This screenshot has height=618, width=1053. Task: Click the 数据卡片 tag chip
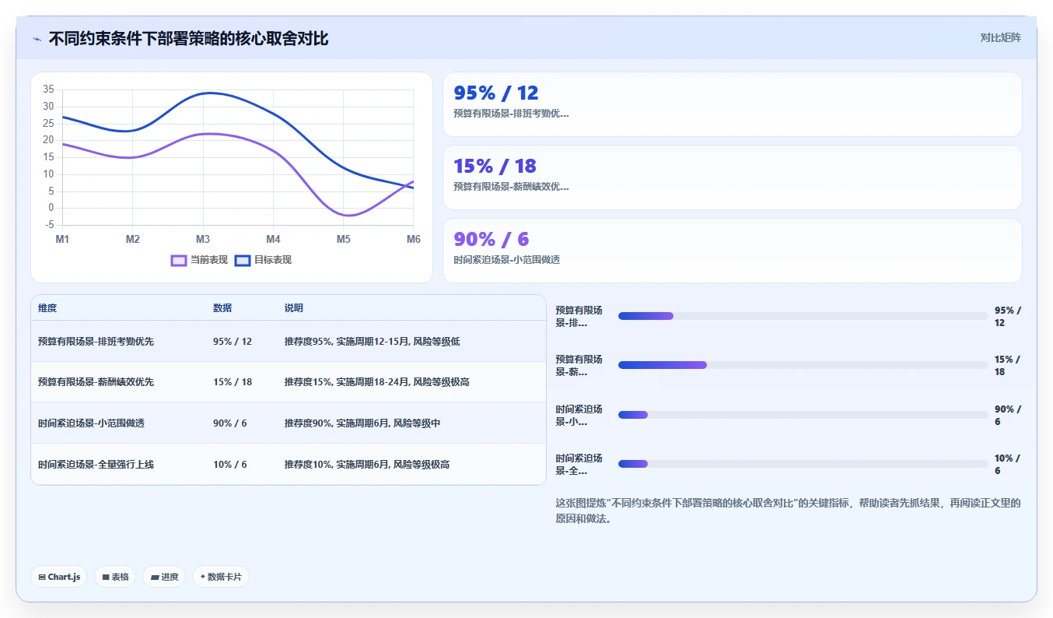pos(221,577)
